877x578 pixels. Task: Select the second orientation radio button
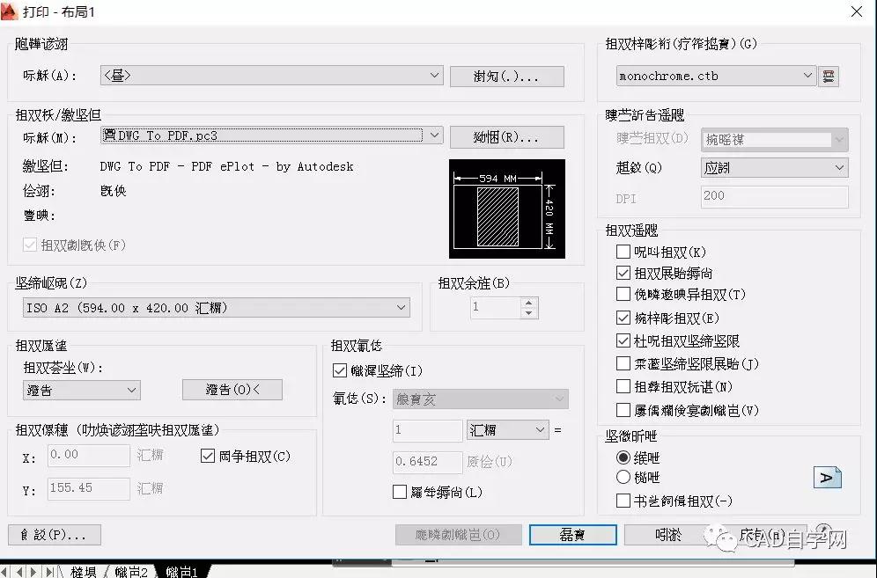[623, 477]
